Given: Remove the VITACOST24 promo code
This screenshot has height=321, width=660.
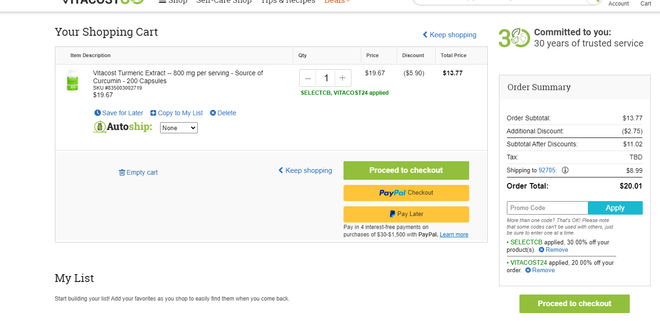Looking at the screenshot, I should tap(540, 270).
